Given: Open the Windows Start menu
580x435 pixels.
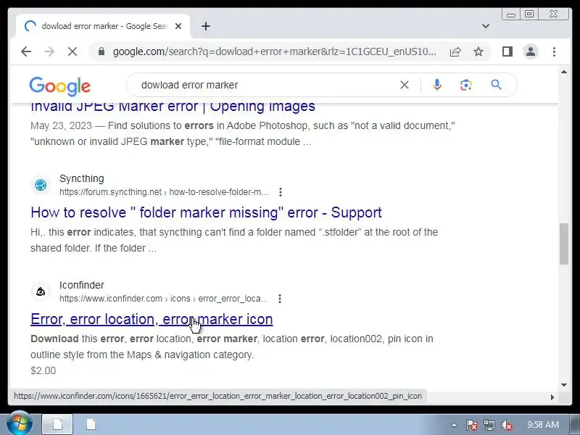Looking at the screenshot, I should (x=20, y=424).
